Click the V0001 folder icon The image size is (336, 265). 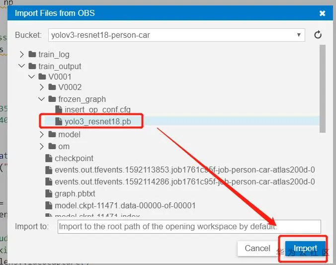pyautogui.click(x=42, y=77)
